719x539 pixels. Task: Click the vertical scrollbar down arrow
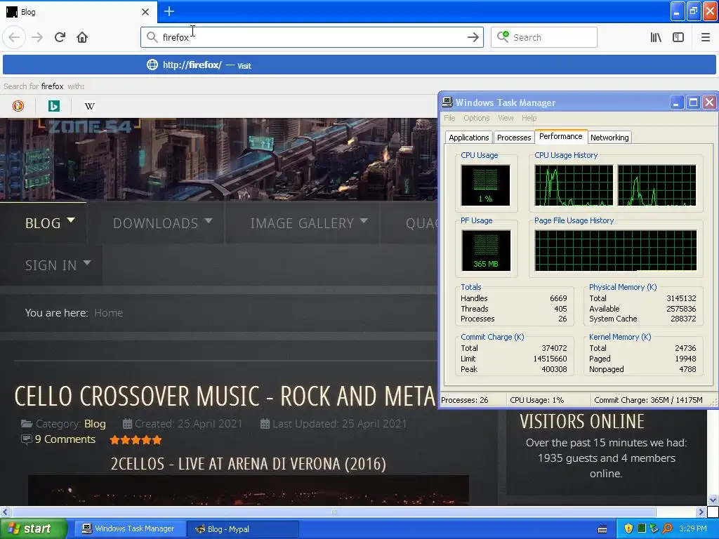coord(713,500)
